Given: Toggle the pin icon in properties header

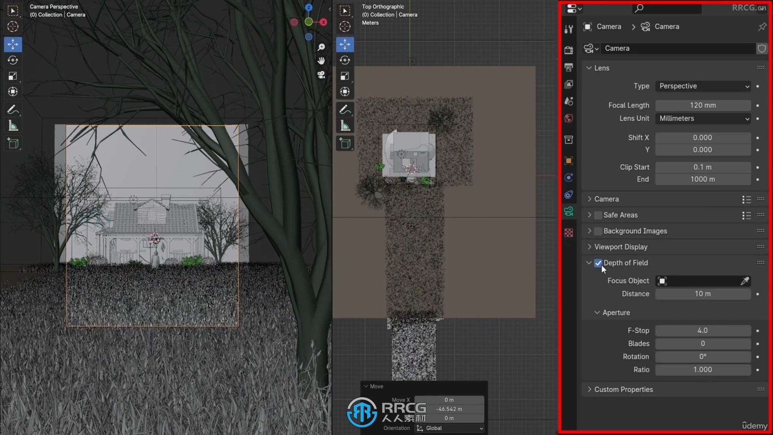Looking at the screenshot, I should click(x=762, y=27).
